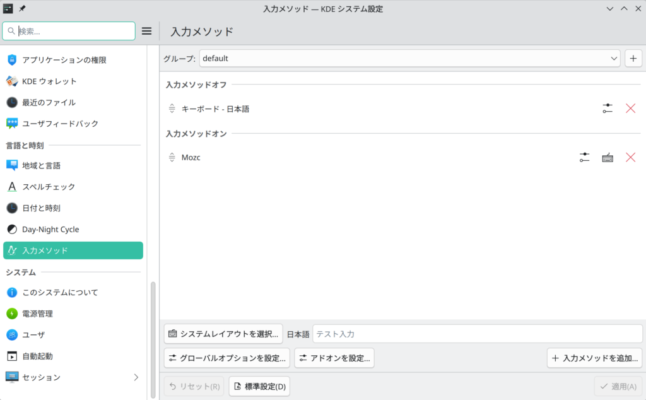
Task: Click the sidebar vertical scrollbar
Action: (x=153, y=334)
